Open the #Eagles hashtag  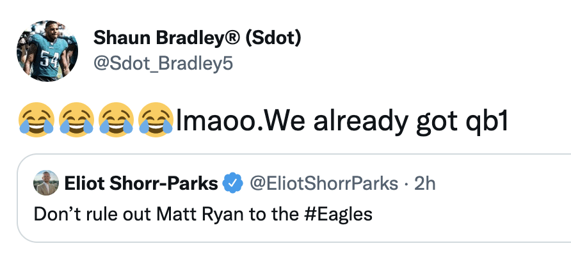click(338, 215)
